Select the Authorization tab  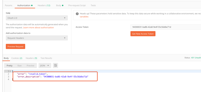click(25, 5)
